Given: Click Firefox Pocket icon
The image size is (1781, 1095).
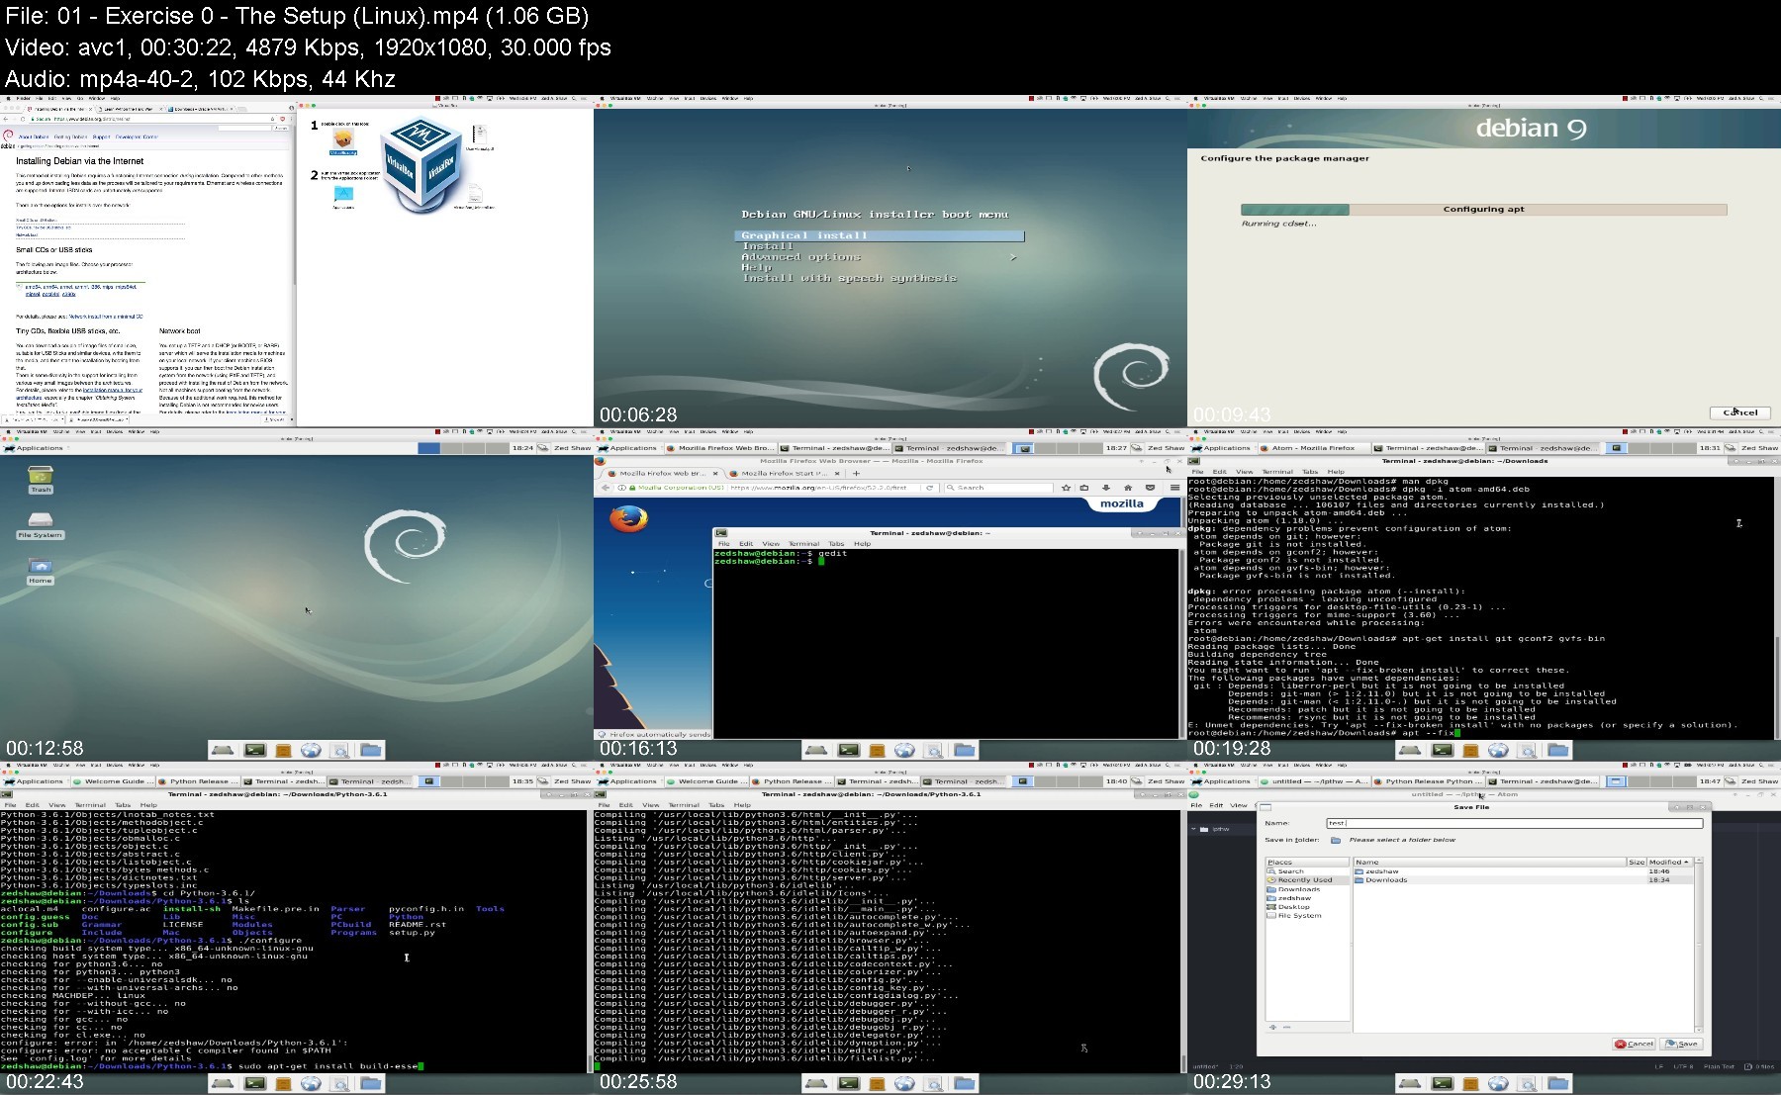Looking at the screenshot, I should click(1150, 488).
